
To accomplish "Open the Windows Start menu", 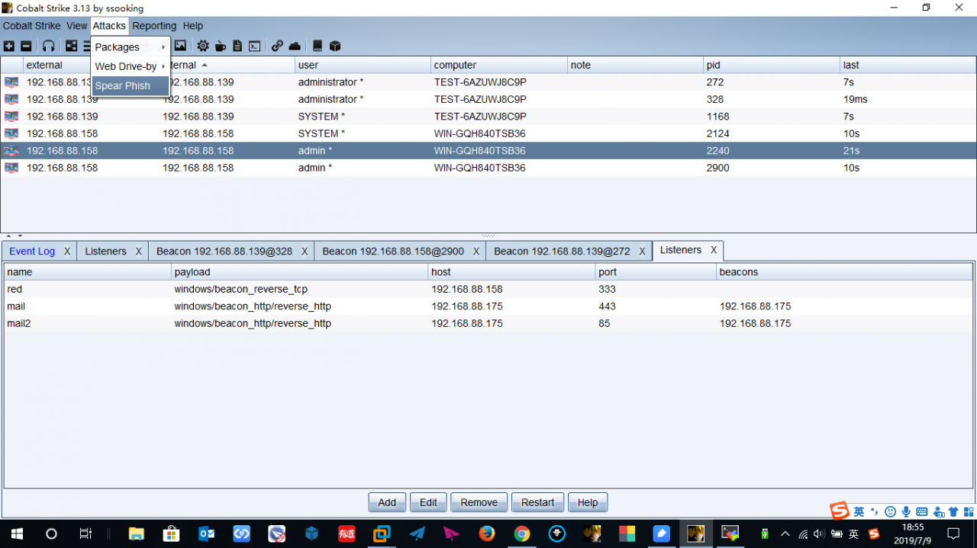I will [17, 534].
